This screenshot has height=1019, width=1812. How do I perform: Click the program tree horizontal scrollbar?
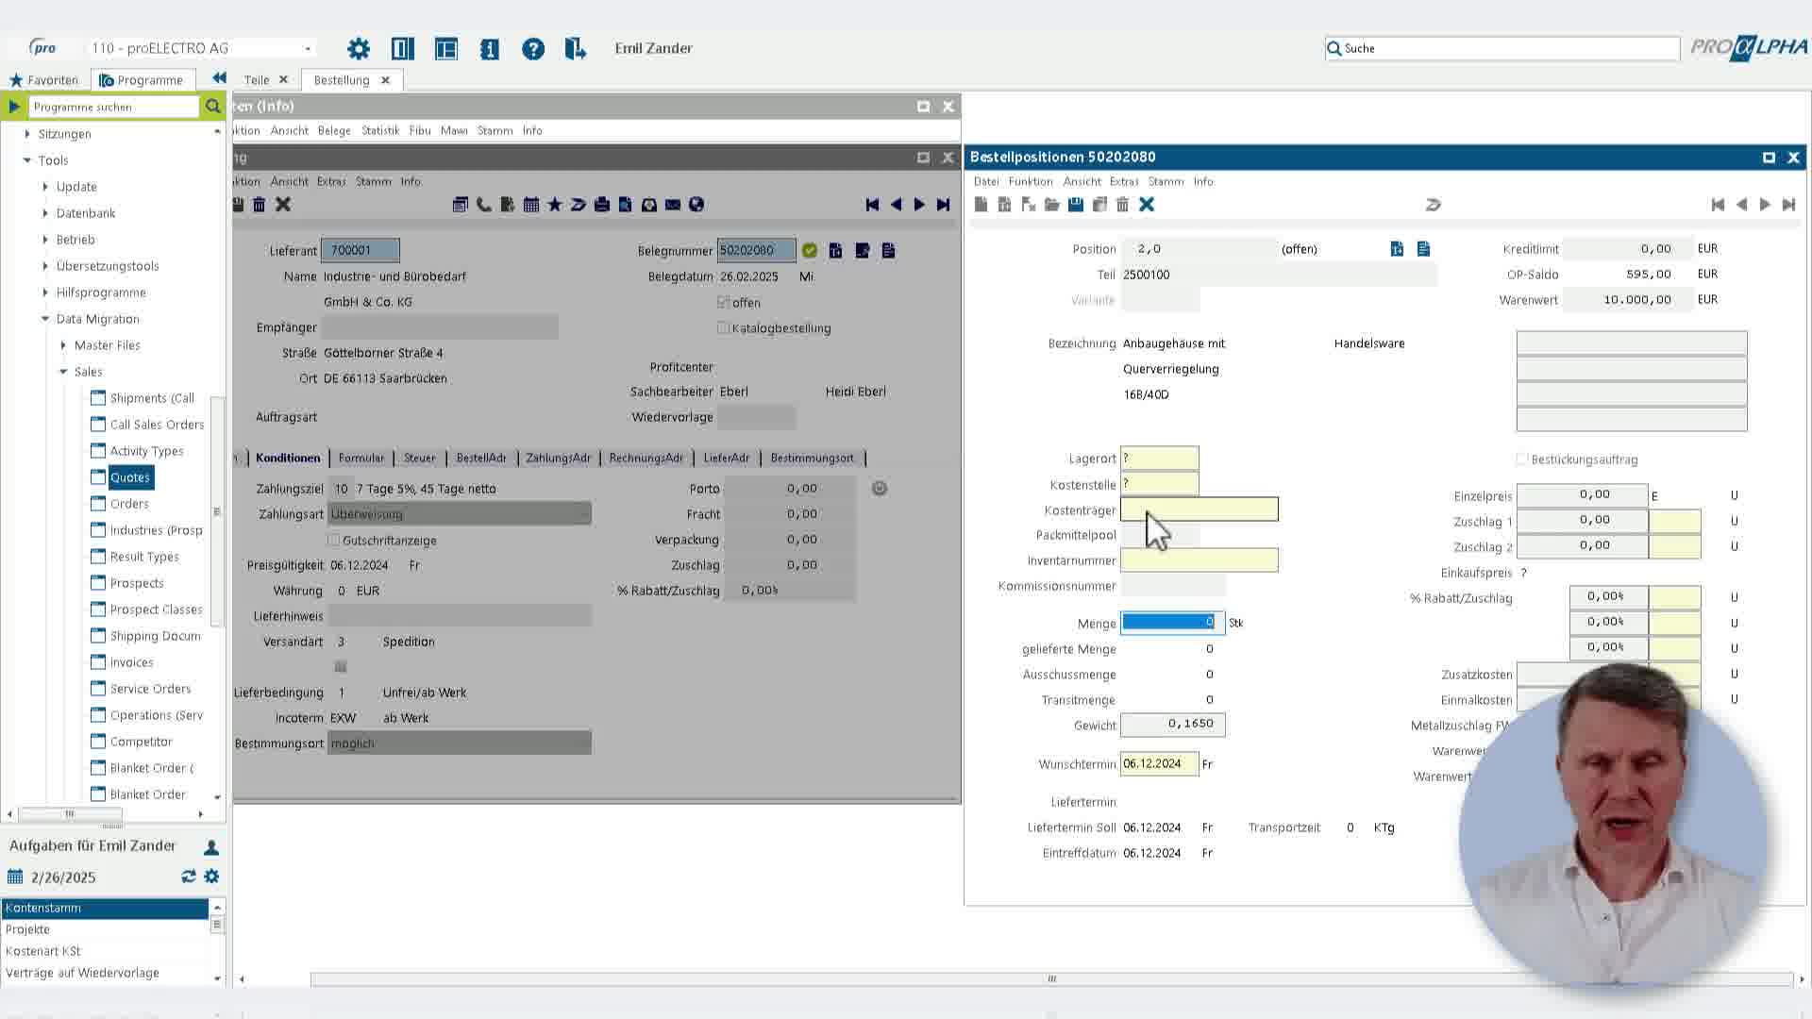[x=70, y=813]
